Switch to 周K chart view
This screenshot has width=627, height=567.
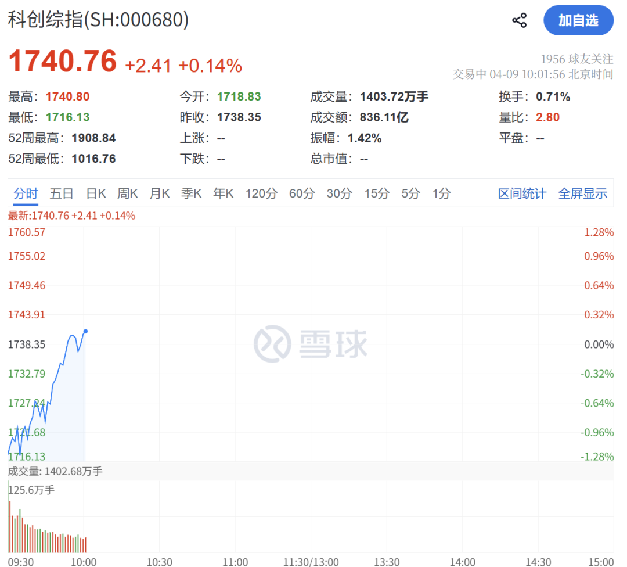(127, 193)
